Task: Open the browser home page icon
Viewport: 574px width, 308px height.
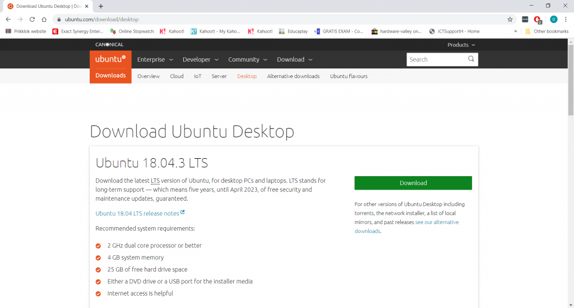Action: (x=44, y=20)
